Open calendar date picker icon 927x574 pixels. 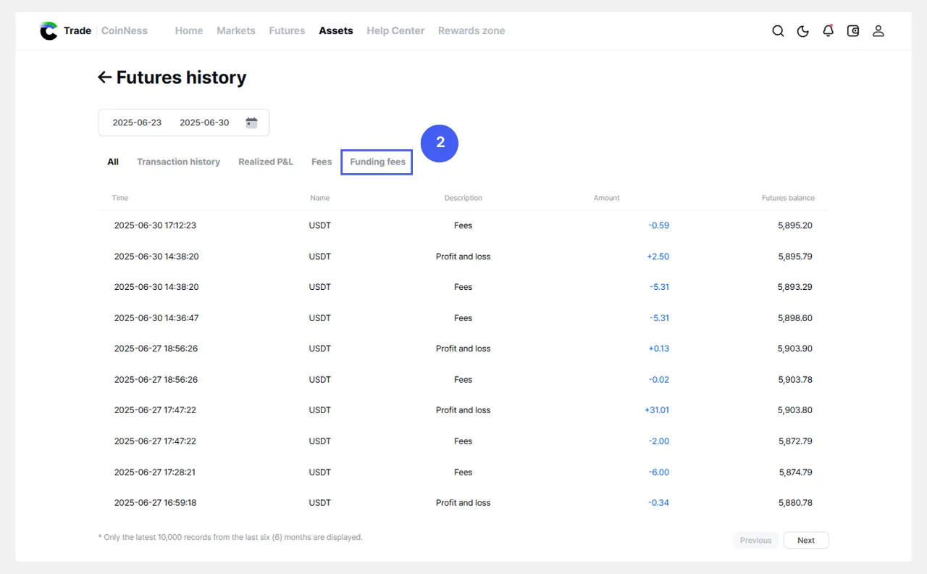pos(251,122)
